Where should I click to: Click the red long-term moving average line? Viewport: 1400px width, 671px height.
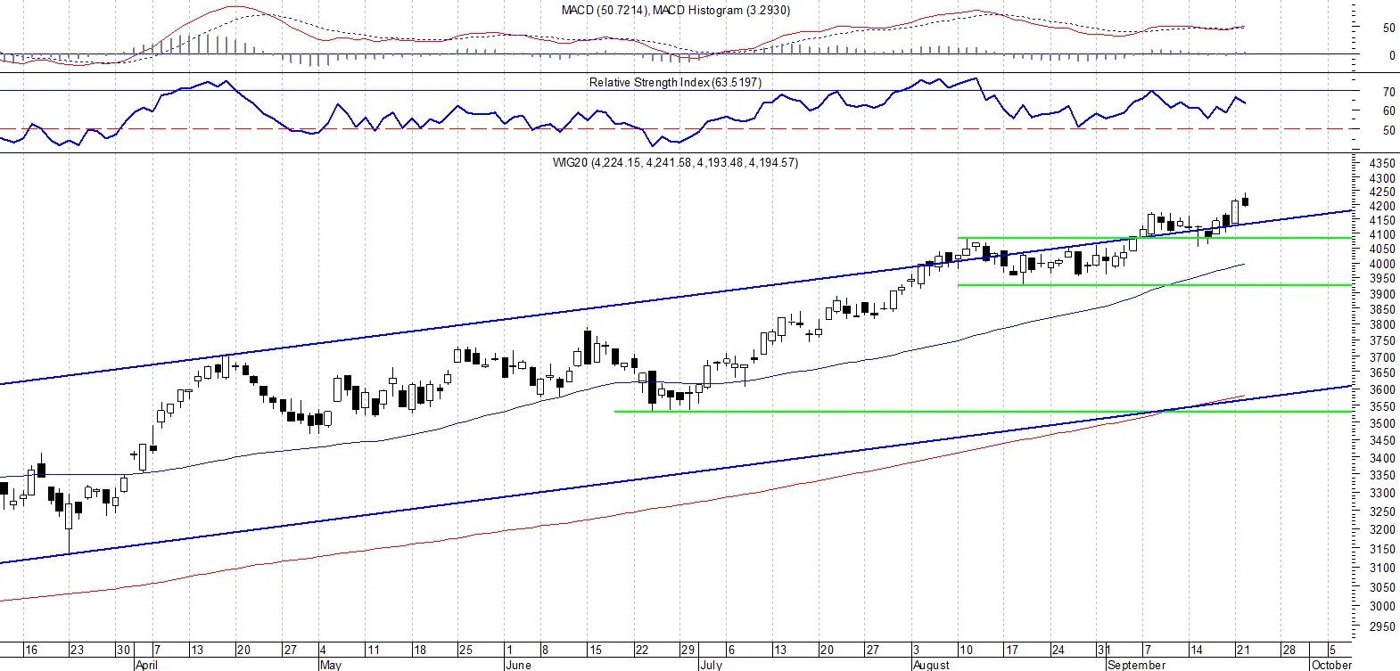624,514
